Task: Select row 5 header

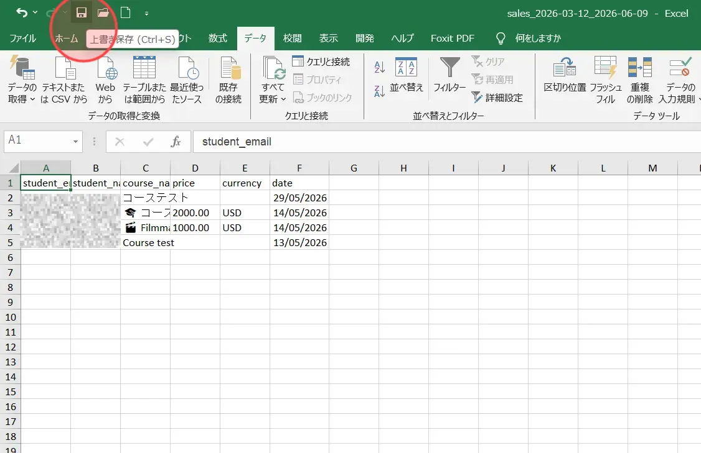Action: (11, 242)
